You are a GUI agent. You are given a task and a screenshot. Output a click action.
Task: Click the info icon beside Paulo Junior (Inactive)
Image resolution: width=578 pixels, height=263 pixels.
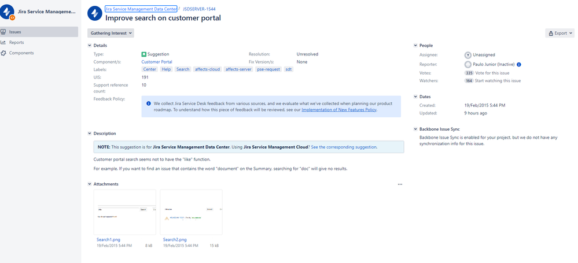(518, 65)
